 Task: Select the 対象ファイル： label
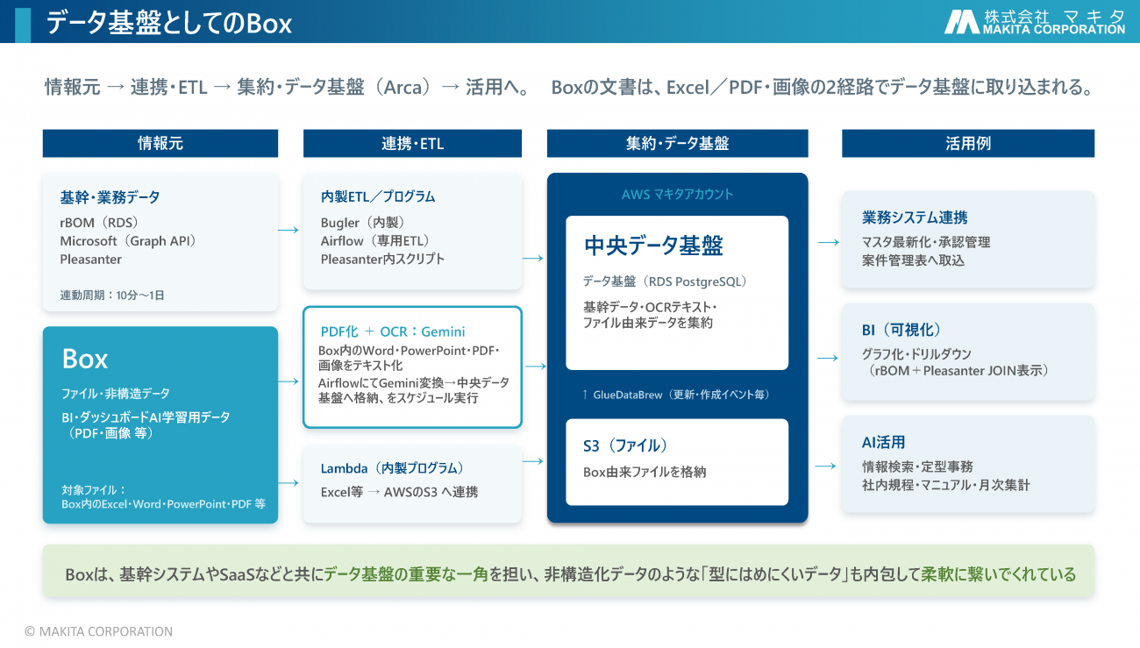(x=95, y=489)
